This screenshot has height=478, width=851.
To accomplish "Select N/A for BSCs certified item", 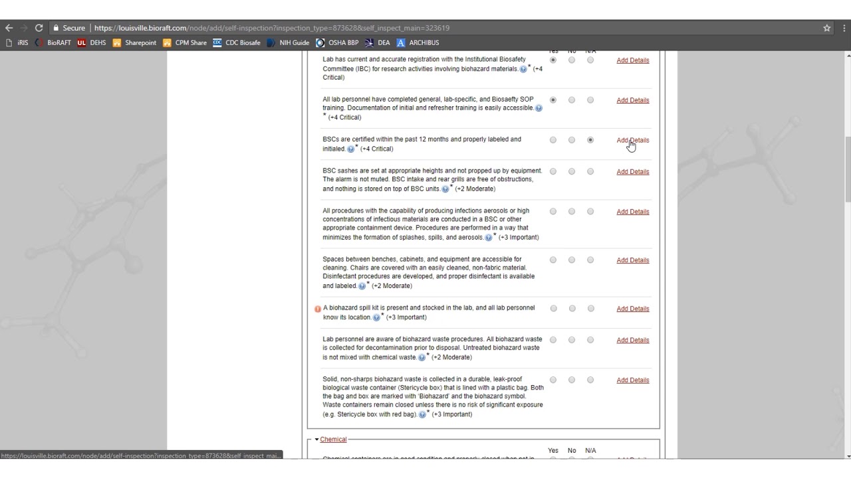I will [x=590, y=140].
